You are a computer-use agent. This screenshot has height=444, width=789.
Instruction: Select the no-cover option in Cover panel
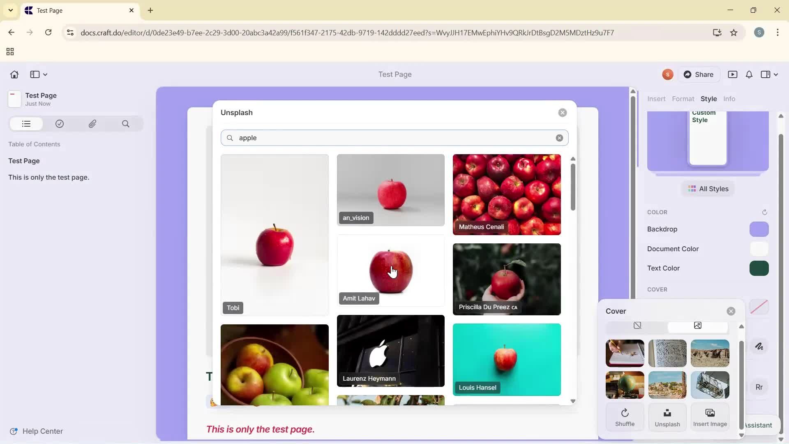[x=637, y=325]
